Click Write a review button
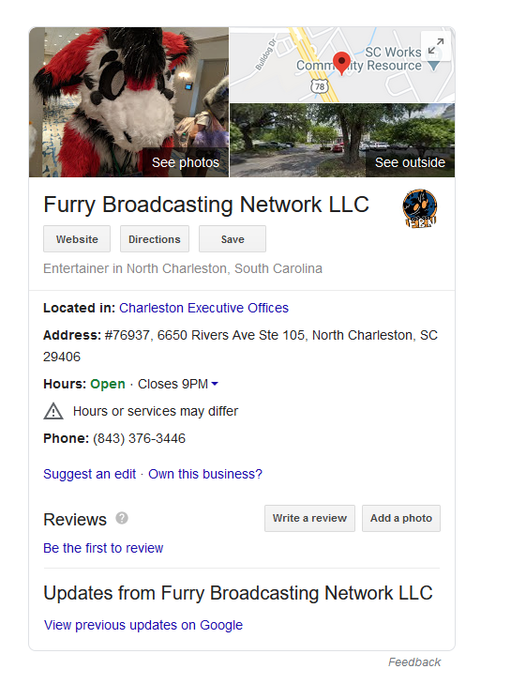This screenshot has height=684, width=526. click(x=309, y=518)
